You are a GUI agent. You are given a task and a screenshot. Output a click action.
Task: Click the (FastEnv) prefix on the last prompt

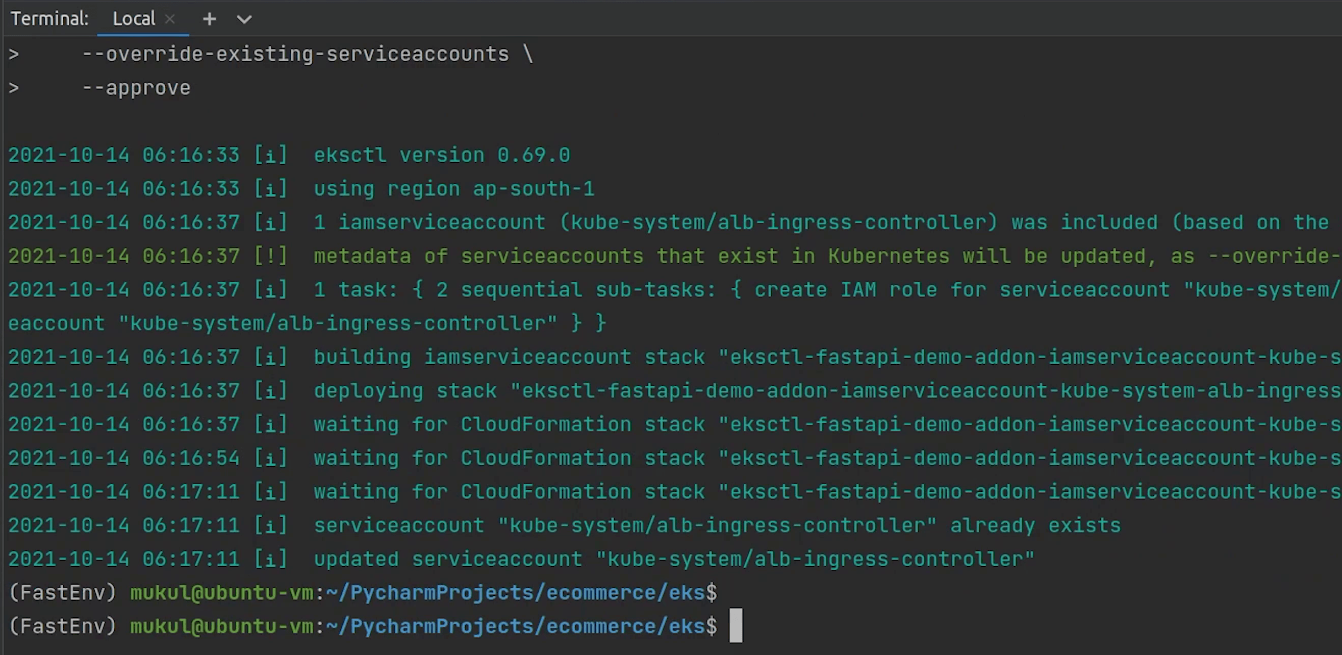point(63,626)
